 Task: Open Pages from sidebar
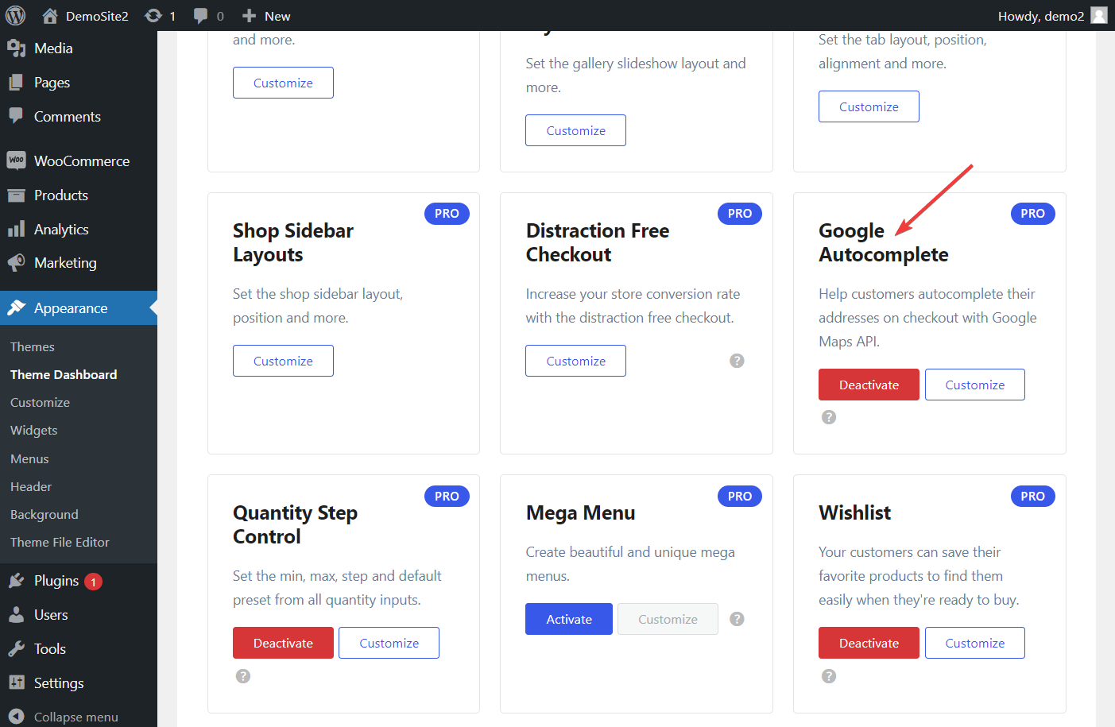52,83
